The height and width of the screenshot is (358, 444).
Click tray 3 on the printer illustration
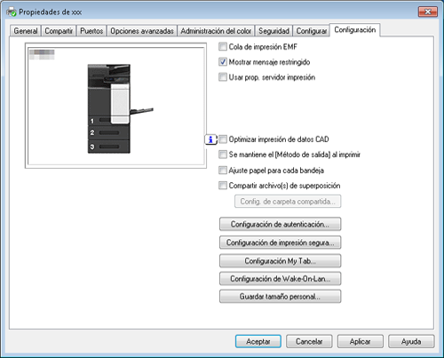tap(108, 147)
